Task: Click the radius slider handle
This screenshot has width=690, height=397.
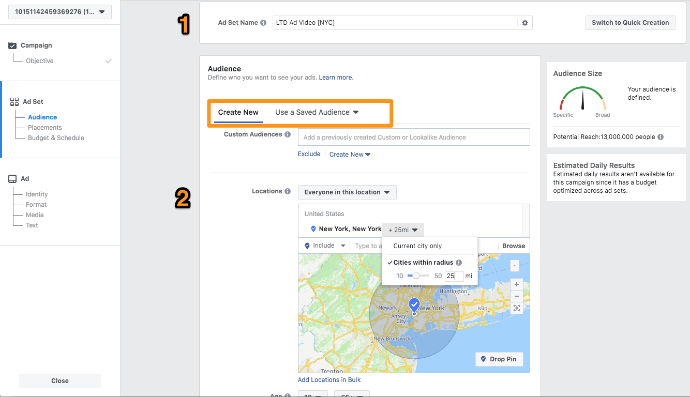Action: (x=415, y=276)
